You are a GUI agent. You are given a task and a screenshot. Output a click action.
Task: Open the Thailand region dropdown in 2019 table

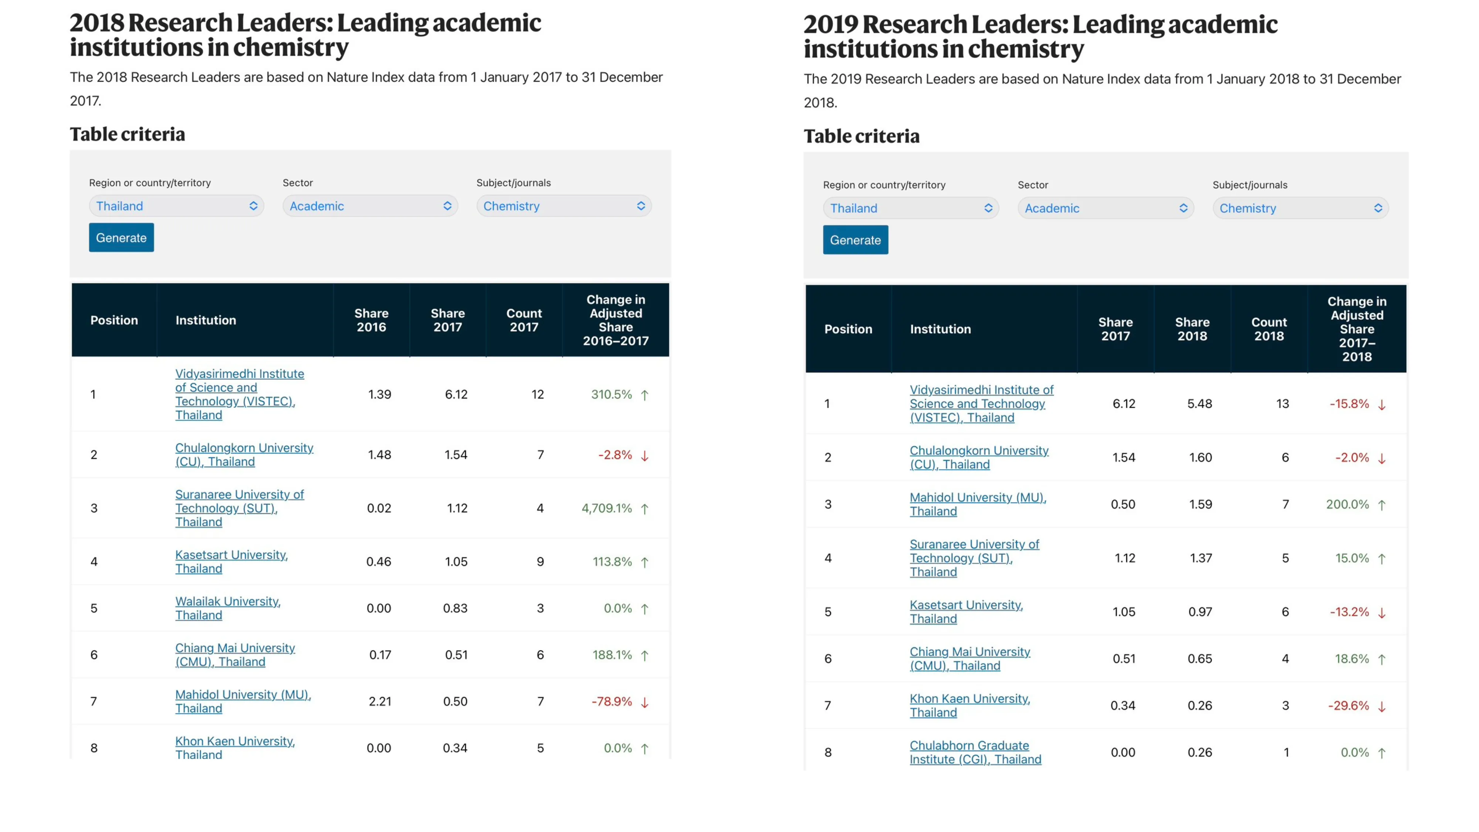pyautogui.click(x=911, y=209)
